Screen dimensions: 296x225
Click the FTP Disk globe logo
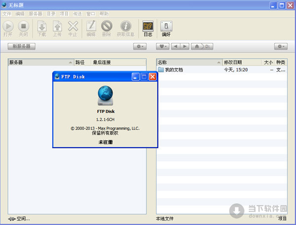point(106,96)
